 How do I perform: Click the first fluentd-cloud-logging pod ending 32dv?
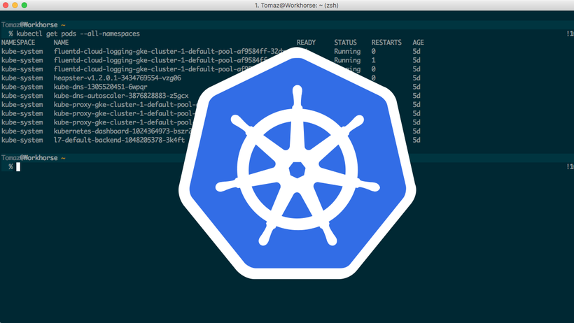point(169,51)
